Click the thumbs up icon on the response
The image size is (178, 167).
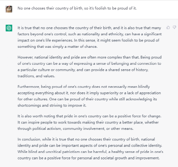click(168, 27)
